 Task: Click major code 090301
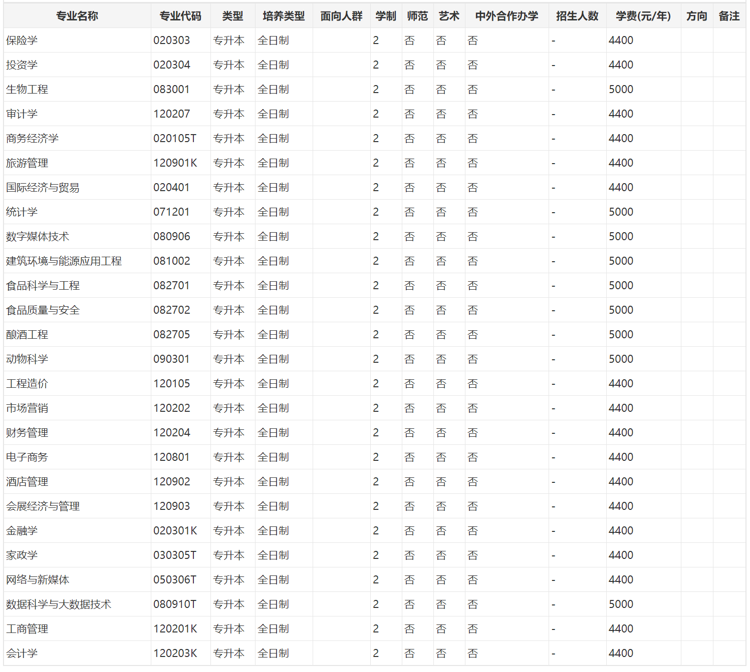pos(172,359)
